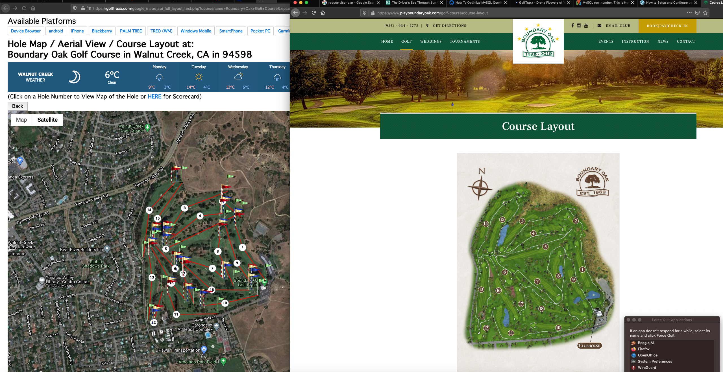Open Boundary Oak YouTube icon
723x372 pixels.
coord(586,25)
